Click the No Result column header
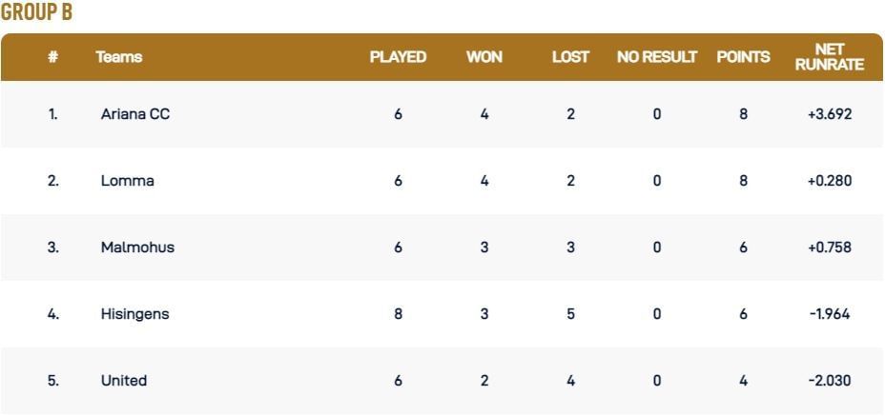Screen dimensions: 885x416 pyautogui.click(x=657, y=57)
